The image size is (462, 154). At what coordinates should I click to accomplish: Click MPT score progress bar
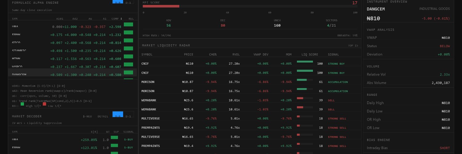tap(250, 6)
